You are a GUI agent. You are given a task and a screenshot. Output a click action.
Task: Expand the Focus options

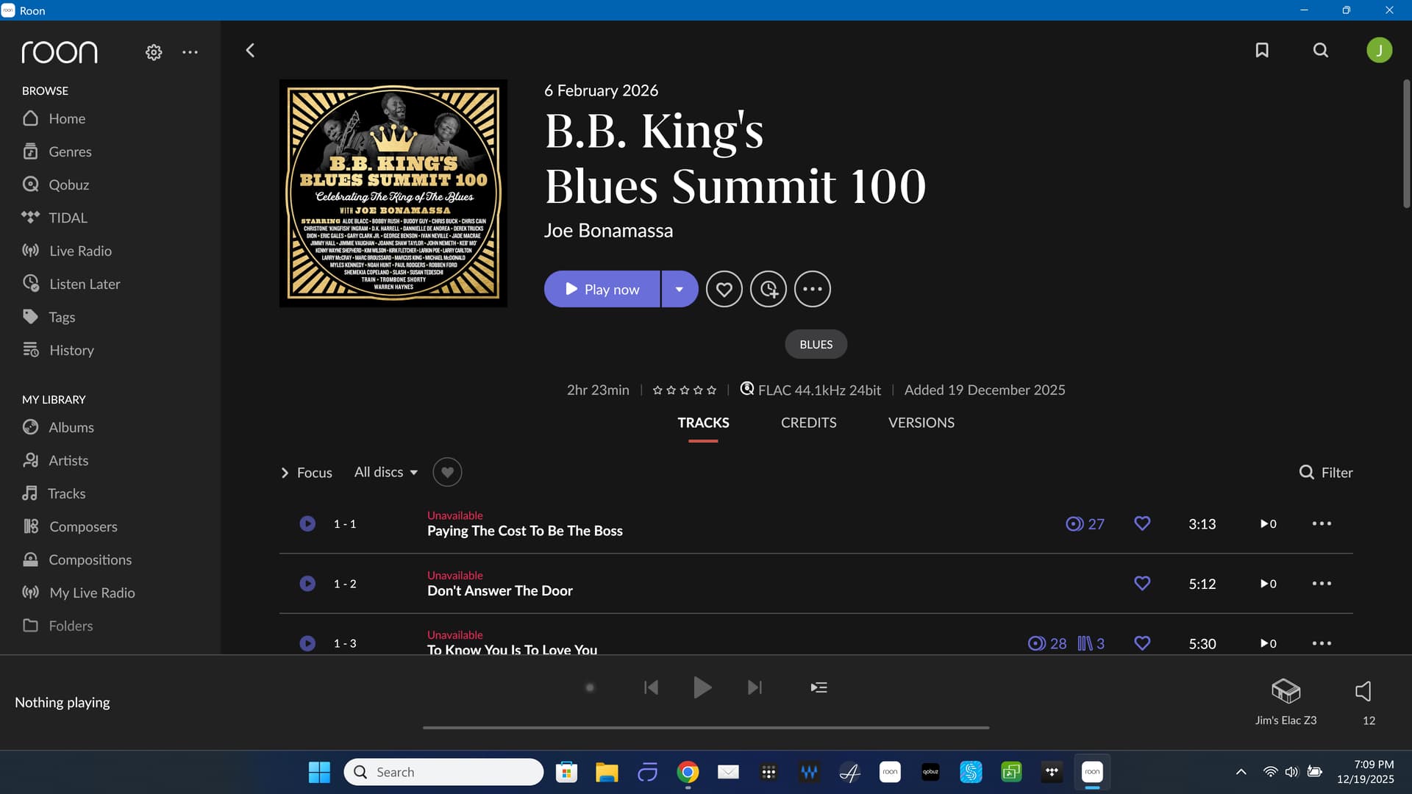[307, 472]
